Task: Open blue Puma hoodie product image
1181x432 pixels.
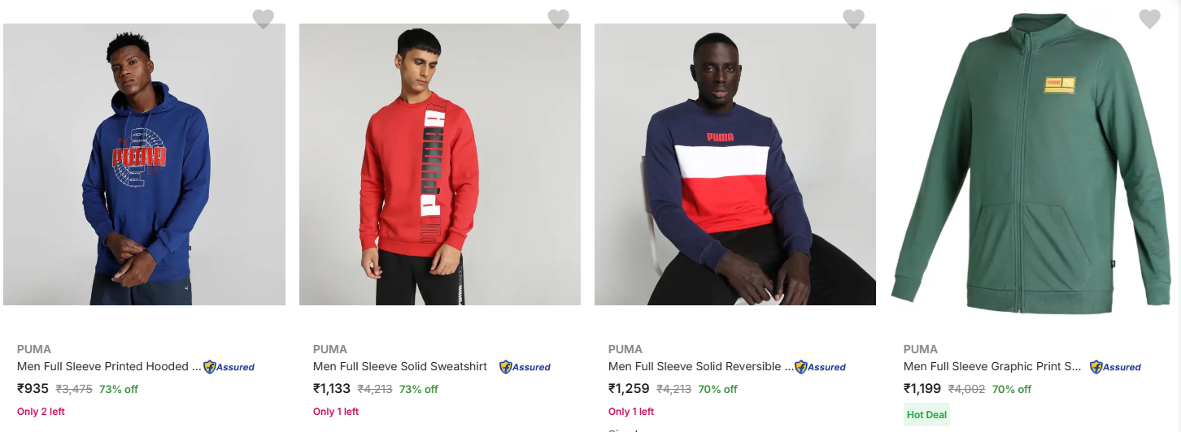Action: click(x=145, y=165)
